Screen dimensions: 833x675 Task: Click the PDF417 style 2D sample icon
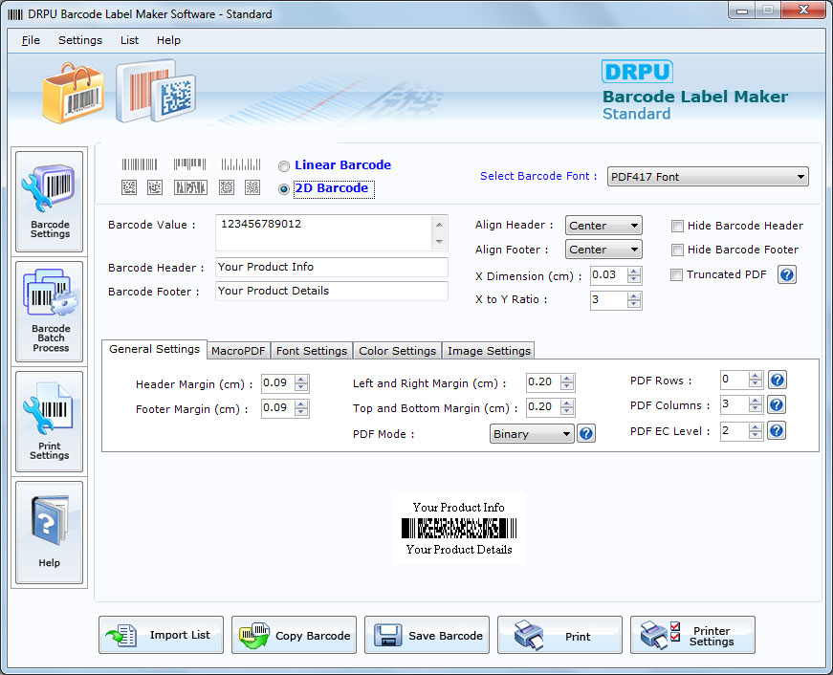(x=190, y=187)
